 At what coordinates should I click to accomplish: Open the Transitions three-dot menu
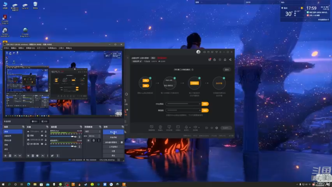[x=99, y=140]
